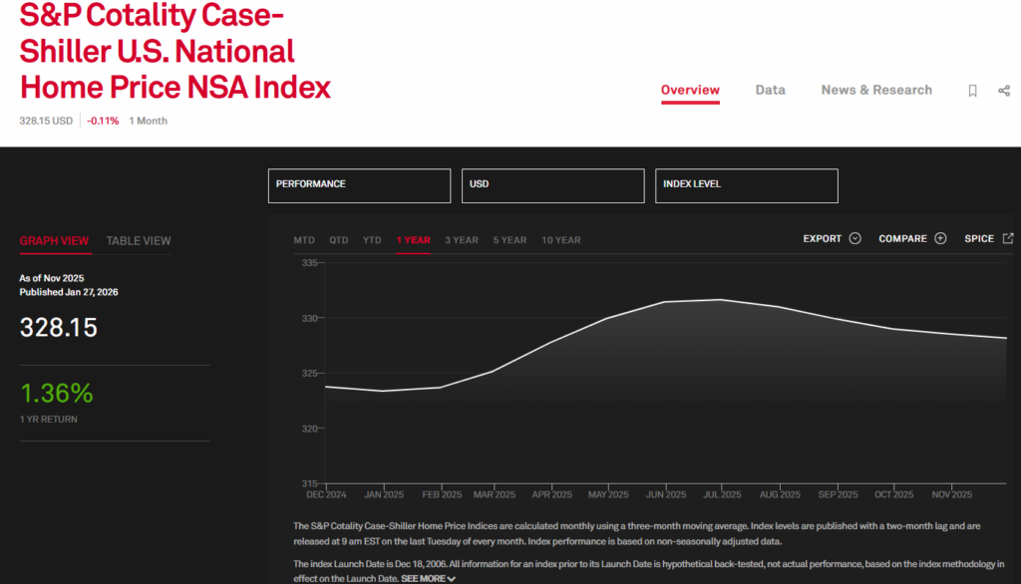
Task: Click the bookmark icon in the header
Action: coord(972,91)
